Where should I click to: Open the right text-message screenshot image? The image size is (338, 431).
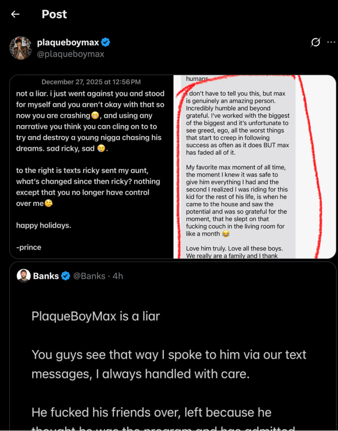tap(255, 166)
